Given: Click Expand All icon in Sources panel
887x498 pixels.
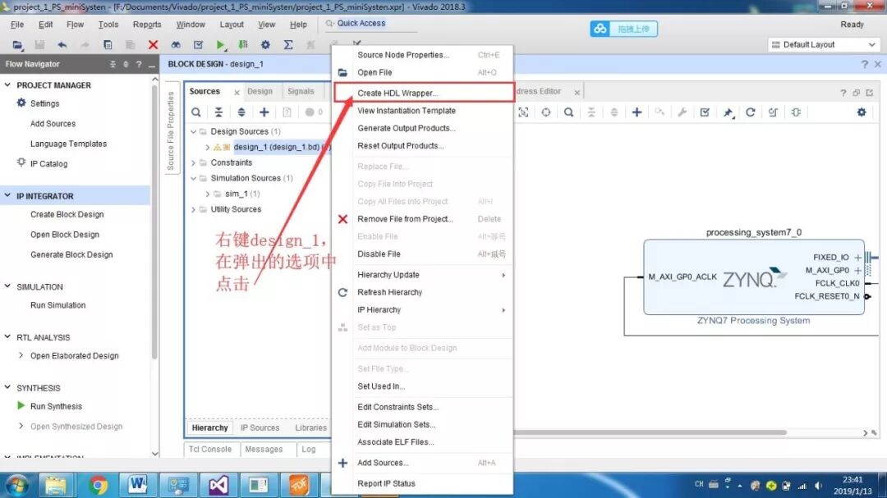Looking at the screenshot, I should 241,112.
